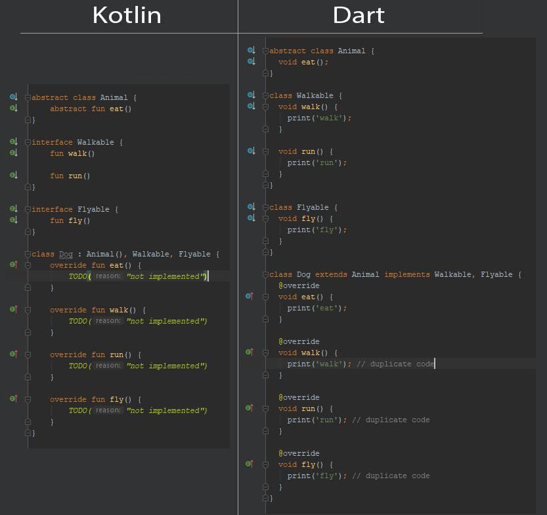Click "not implemented" string in Kotlin run()
This screenshot has width=547, height=515.
point(167,366)
